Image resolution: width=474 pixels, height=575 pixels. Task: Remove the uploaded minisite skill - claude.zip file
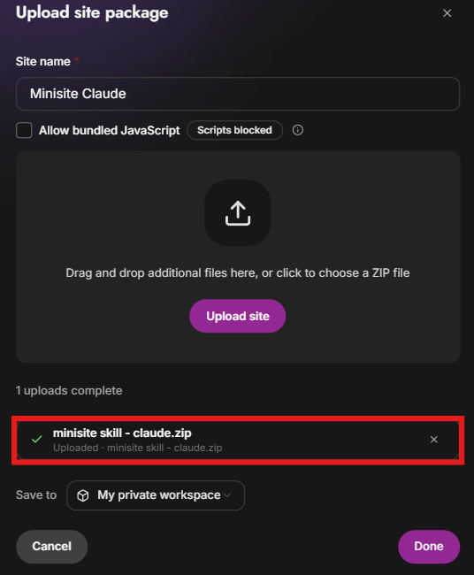(433, 440)
